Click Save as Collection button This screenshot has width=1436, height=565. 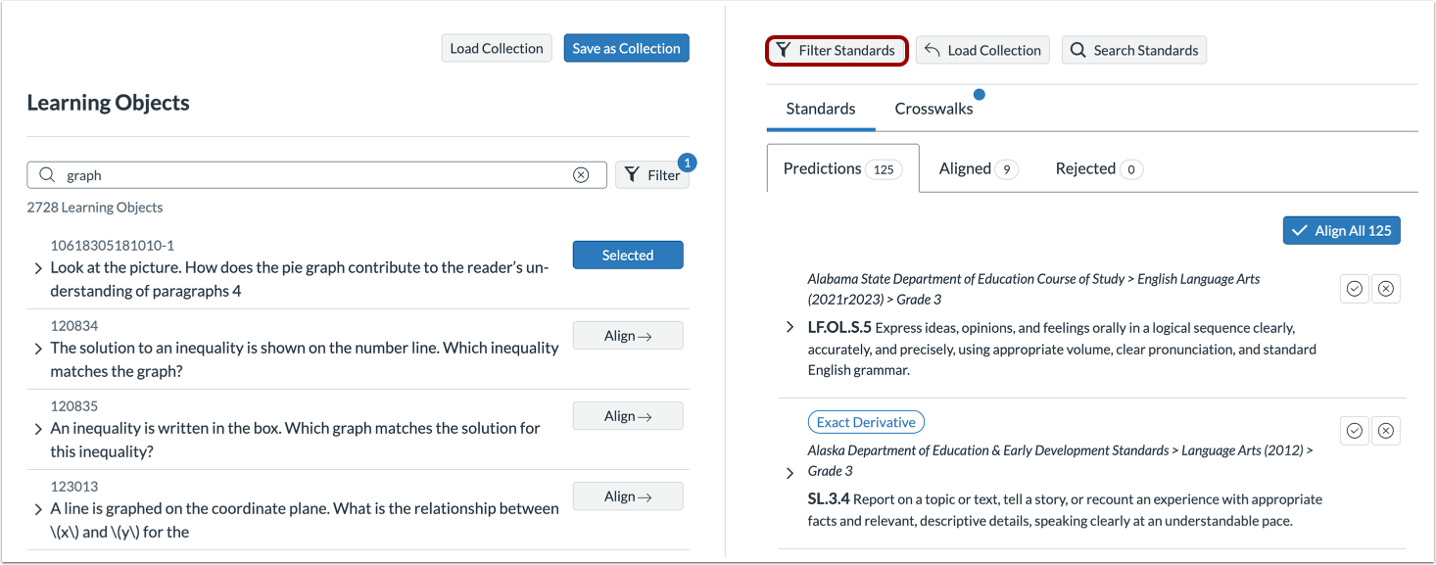[x=626, y=48]
